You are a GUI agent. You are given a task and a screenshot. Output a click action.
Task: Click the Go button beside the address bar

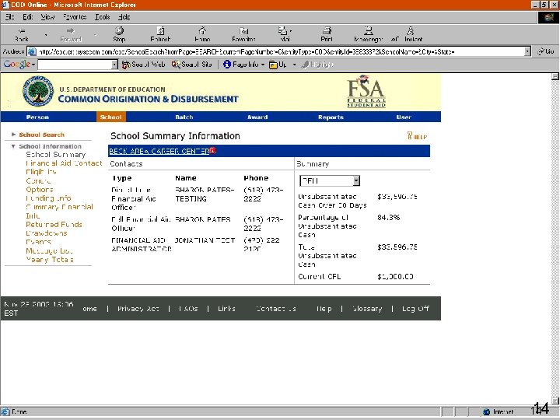[547, 51]
